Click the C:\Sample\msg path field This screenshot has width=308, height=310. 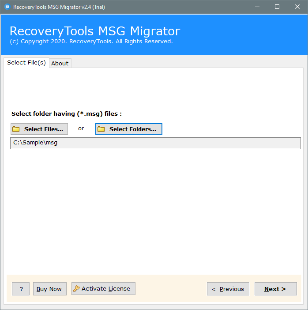155,143
